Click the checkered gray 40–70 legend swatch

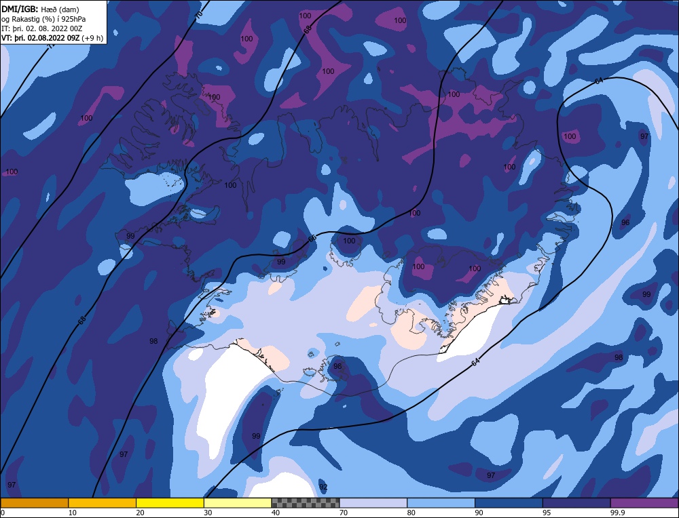306,502
